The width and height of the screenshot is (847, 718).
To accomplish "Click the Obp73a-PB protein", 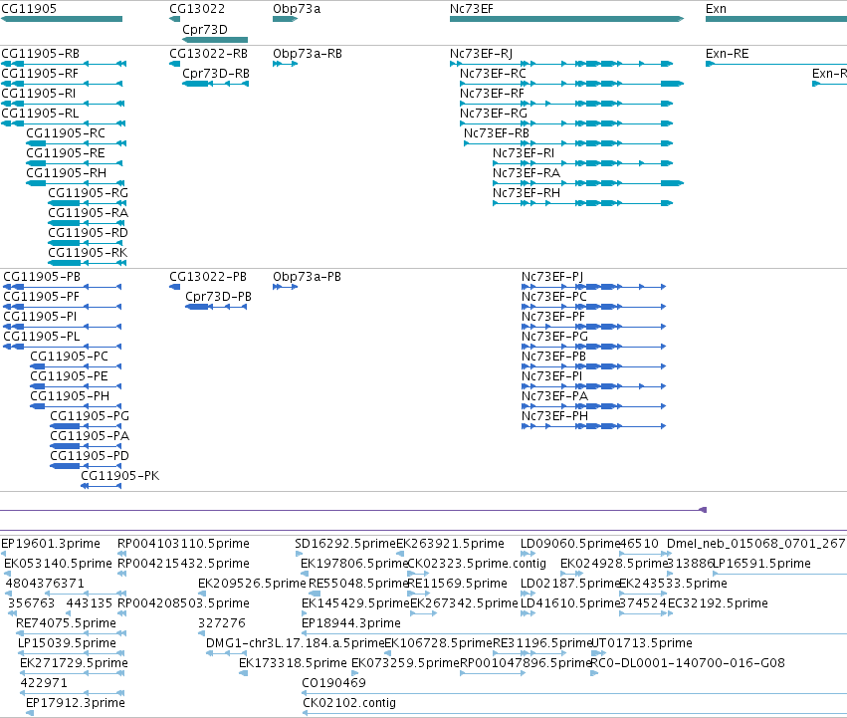I will click(286, 287).
